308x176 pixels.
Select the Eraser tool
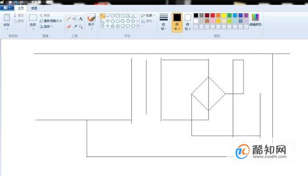[x=69, y=27]
